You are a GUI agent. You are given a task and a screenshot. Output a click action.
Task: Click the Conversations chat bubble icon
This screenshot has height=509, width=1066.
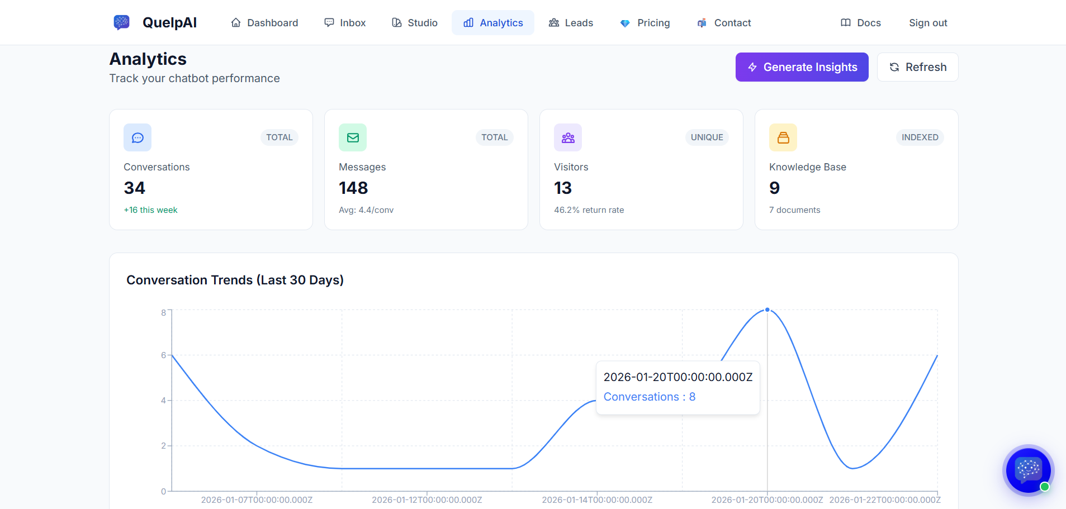point(138,137)
